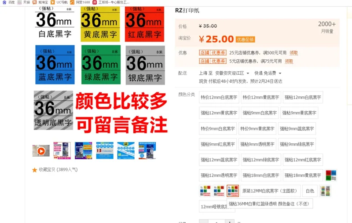Click the 收藏宝贝 star icon
Viewport: 352px width, 223px height.
click(35, 170)
